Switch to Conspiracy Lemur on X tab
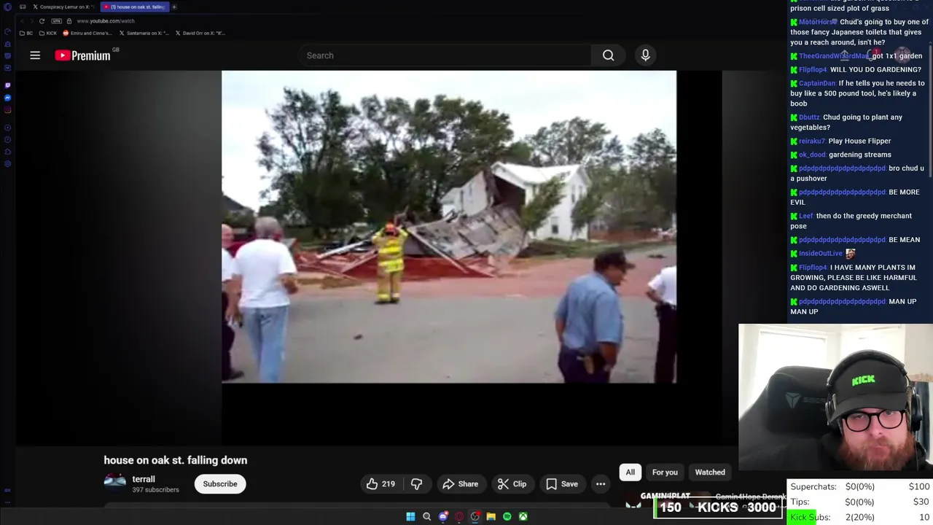 tap(63, 7)
